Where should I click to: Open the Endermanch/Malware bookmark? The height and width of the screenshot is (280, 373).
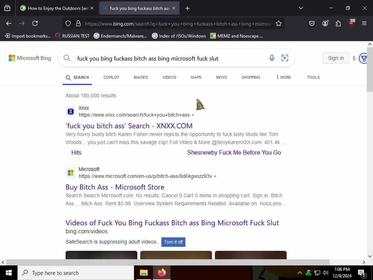click(x=120, y=36)
